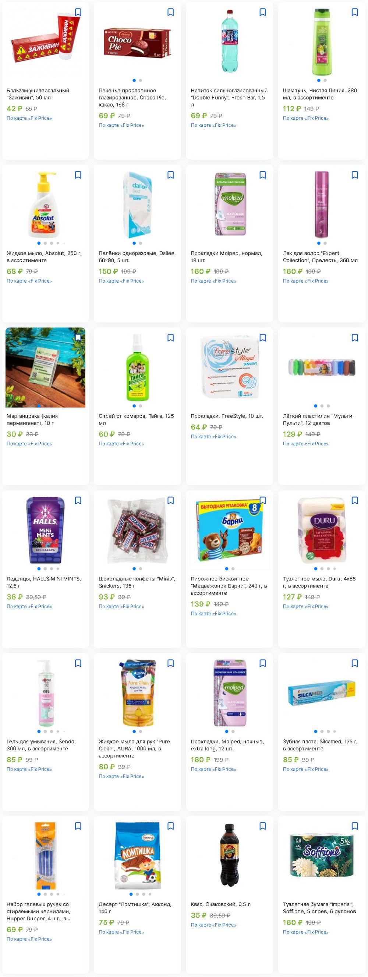This screenshot has height=977, width=368.
Task: Open Гель для умывания Sendo title
Action: point(41,745)
